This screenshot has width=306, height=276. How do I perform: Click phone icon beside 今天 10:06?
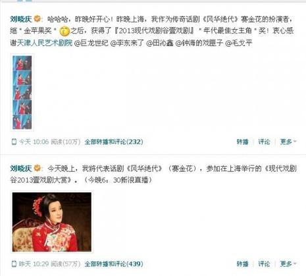[x=14, y=142]
